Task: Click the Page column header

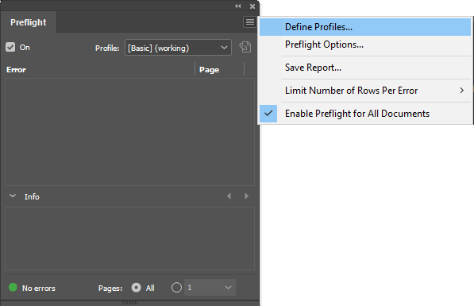Action: coord(209,70)
